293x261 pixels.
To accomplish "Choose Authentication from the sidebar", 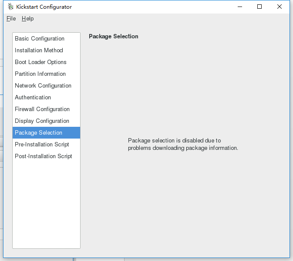I will pyautogui.click(x=33, y=98).
